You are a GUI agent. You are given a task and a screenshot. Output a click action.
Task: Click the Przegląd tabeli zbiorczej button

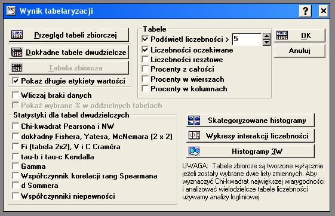click(69, 35)
